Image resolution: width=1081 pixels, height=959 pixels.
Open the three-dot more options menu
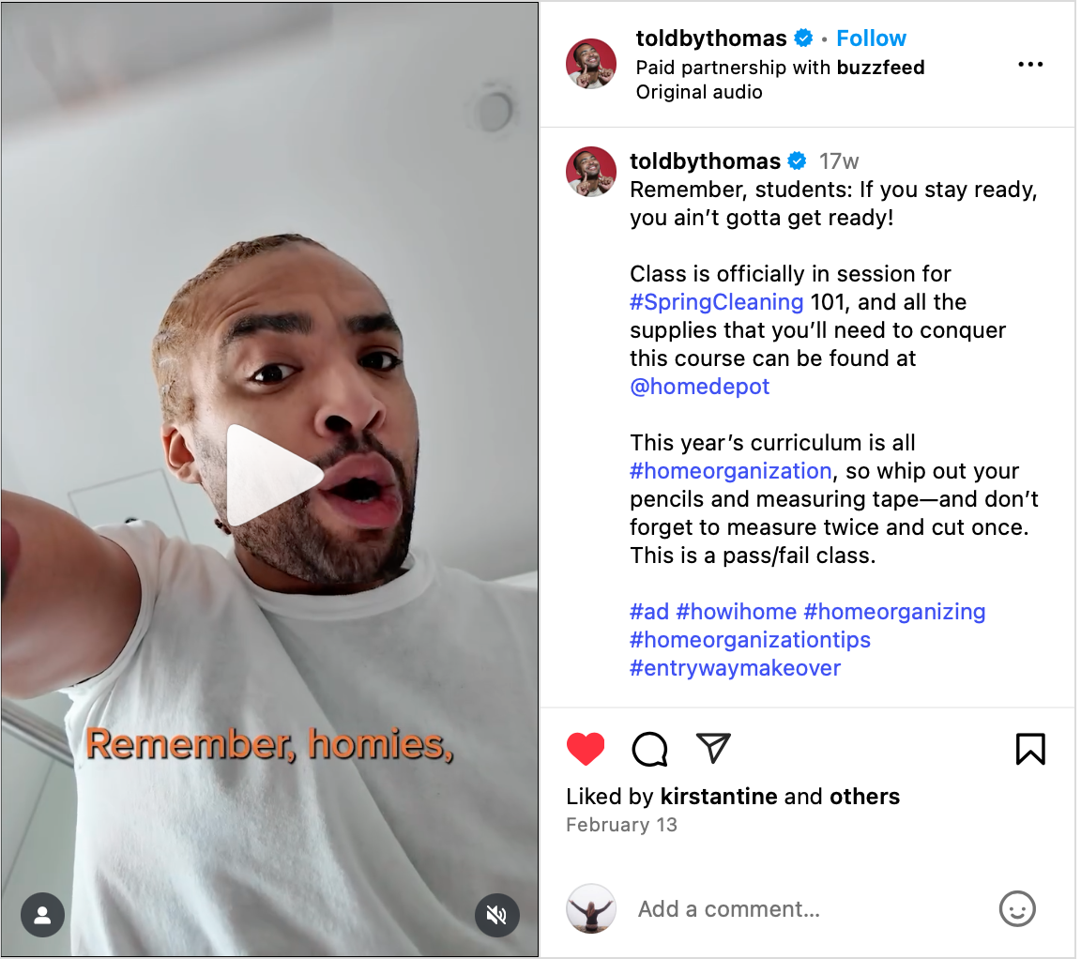[1030, 64]
